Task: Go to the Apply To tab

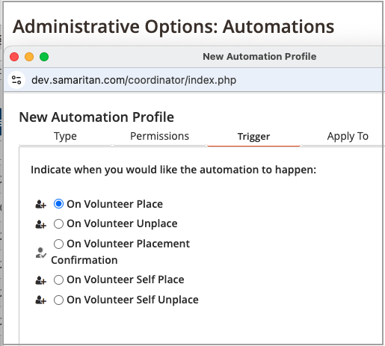Action: point(348,137)
